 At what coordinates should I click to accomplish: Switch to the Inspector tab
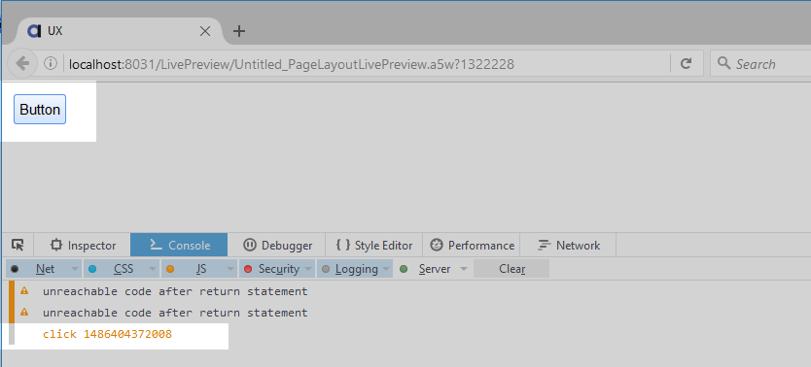point(83,246)
